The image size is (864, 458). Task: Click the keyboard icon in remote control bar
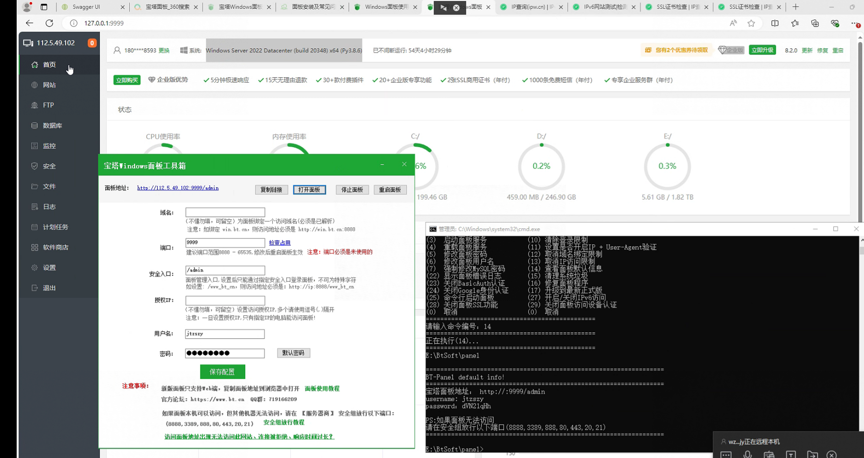coord(769,455)
